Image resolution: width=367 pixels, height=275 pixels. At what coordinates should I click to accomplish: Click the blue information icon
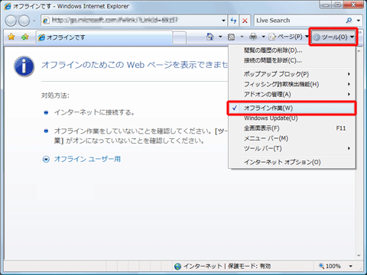[24, 66]
